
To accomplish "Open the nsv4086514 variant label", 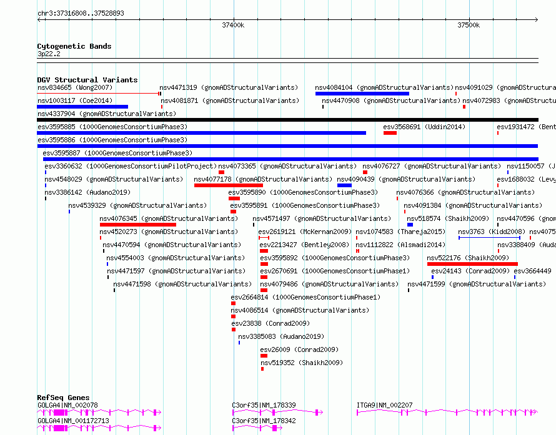I will click(x=300, y=310).
